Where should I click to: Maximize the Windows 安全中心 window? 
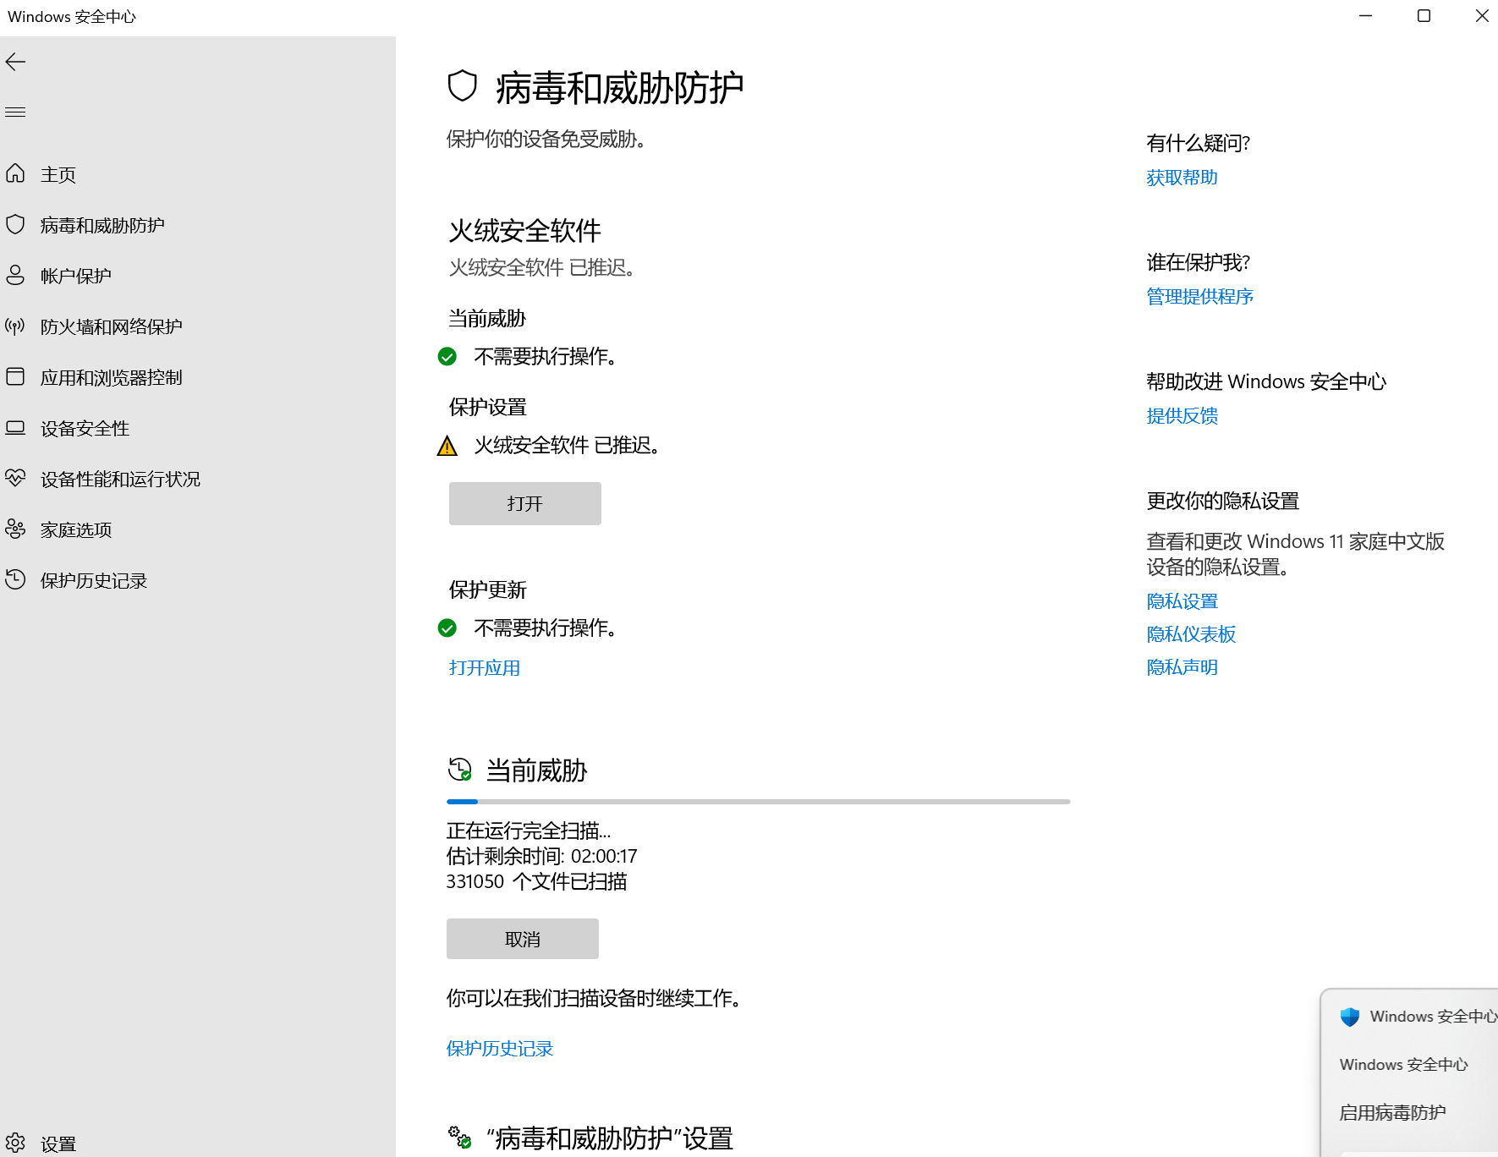[1424, 16]
